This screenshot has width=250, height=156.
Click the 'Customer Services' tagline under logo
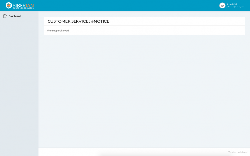[23, 8]
